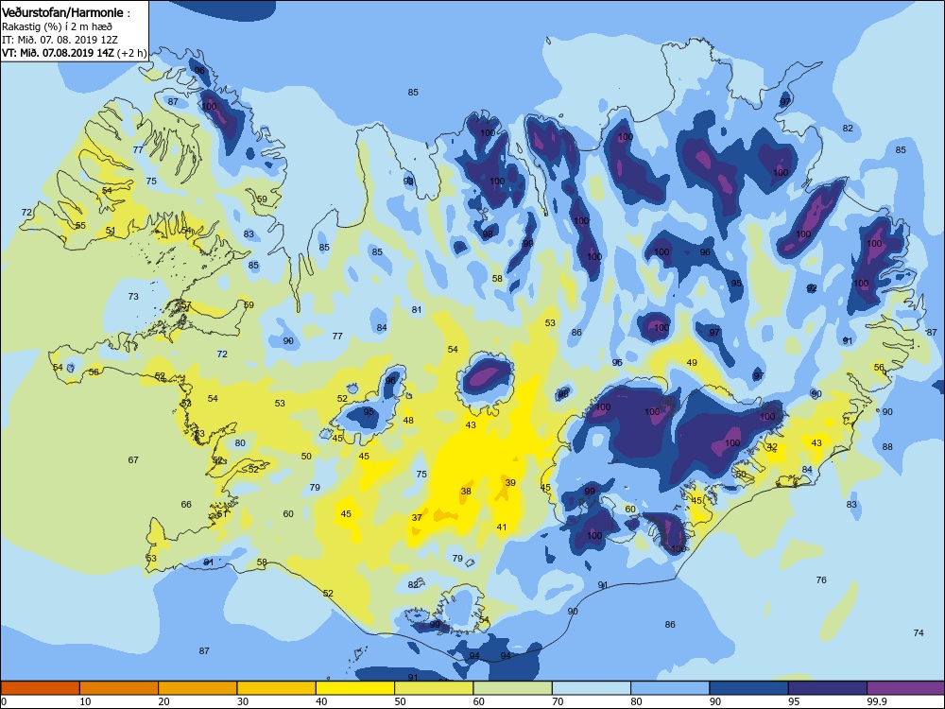
Task: Click the 95–99.9 indigo legend swatch
Action: pos(828,688)
